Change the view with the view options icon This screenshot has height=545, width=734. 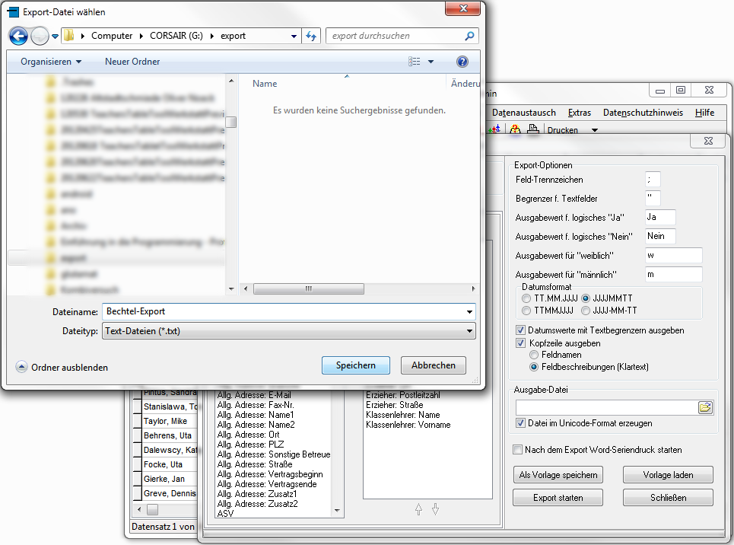point(415,62)
